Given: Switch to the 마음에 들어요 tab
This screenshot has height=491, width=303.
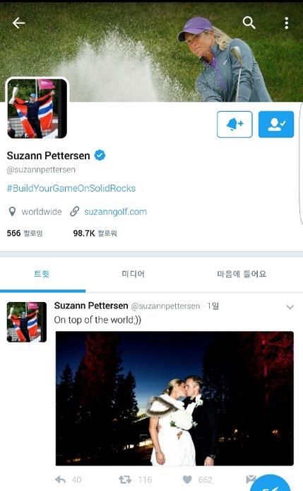Looking at the screenshot, I should tap(242, 275).
